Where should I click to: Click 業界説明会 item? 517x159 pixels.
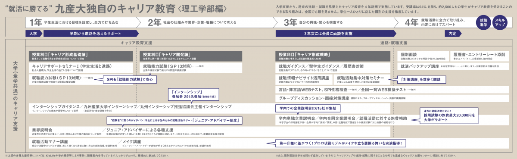click(42, 129)
